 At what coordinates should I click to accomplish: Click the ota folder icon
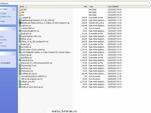pyautogui.click(x=20, y=15)
